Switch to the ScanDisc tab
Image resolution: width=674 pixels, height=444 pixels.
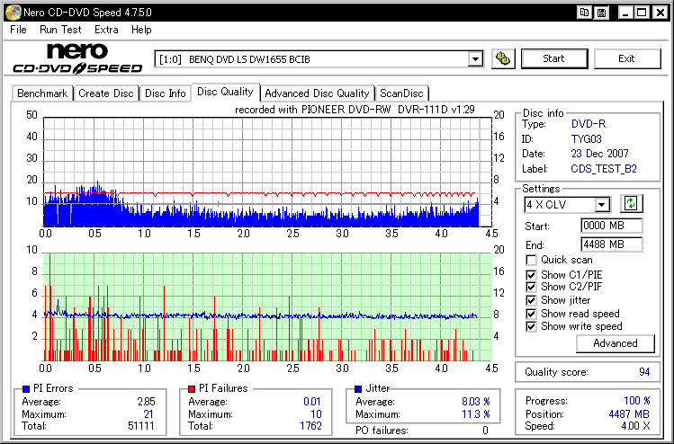401,93
